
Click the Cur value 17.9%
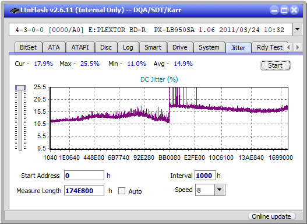tap(44, 64)
